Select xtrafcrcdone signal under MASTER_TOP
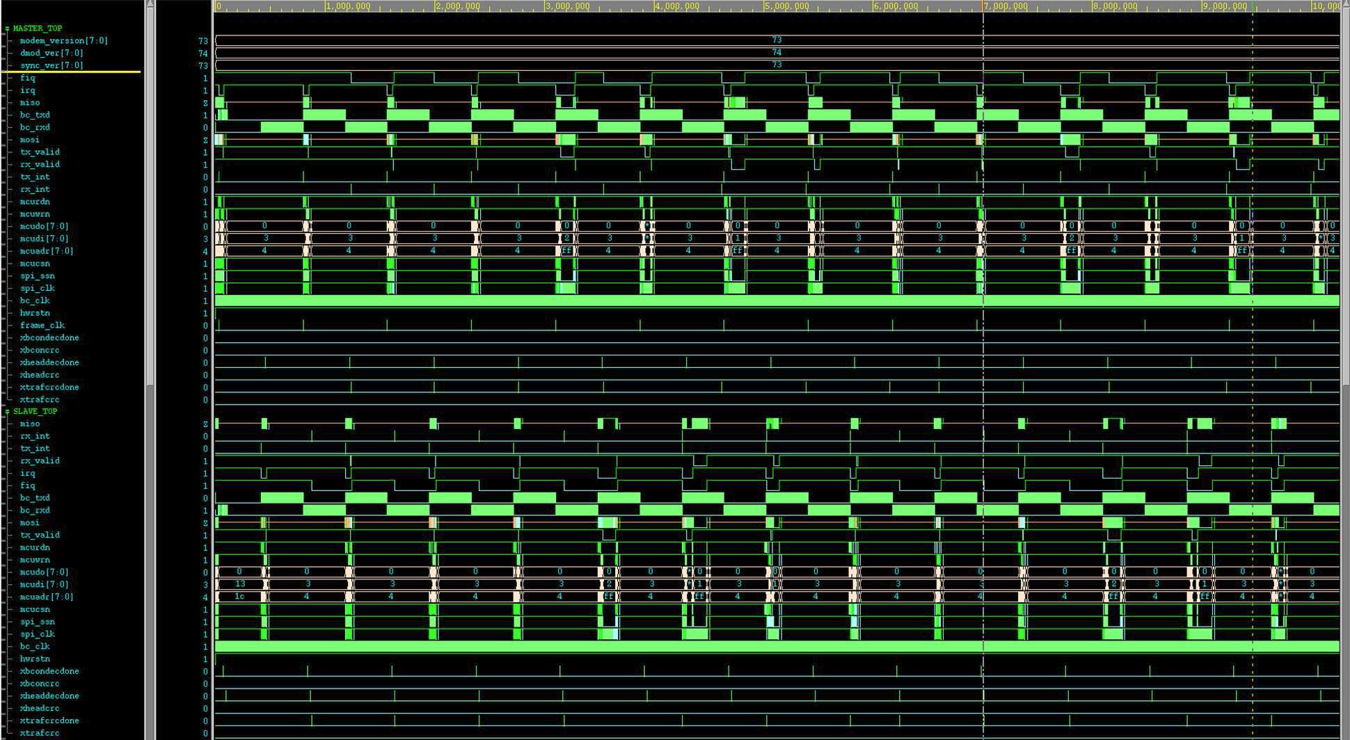Screen dimensions: 1350x740 pyautogui.click(x=49, y=387)
